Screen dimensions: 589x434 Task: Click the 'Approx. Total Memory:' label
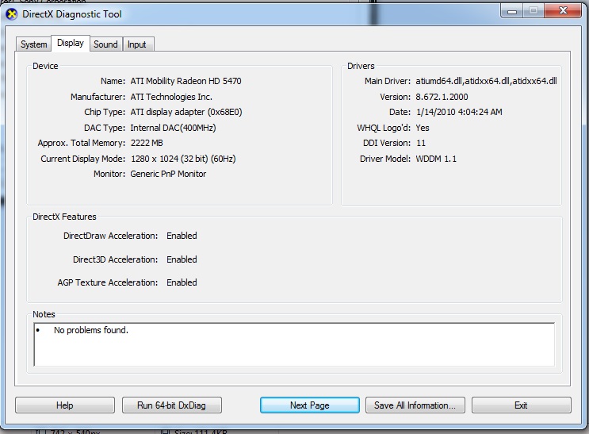(x=81, y=143)
